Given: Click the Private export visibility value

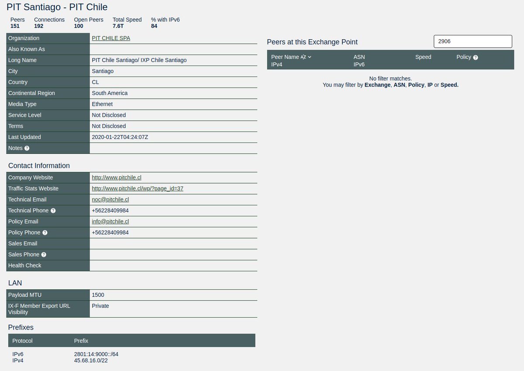Looking at the screenshot, I should [100, 306].
